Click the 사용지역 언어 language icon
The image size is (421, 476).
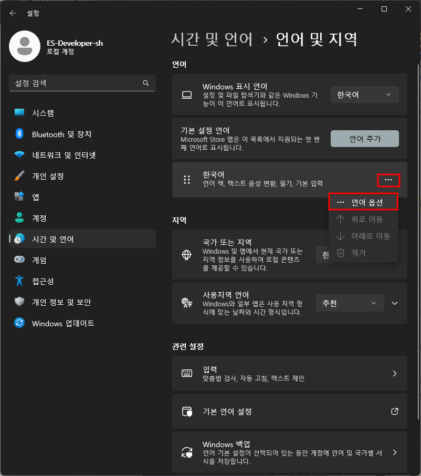(x=187, y=303)
